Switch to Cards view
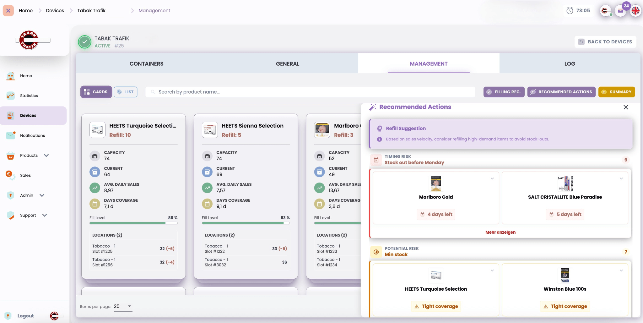Image resolution: width=643 pixels, height=323 pixels. tap(96, 92)
